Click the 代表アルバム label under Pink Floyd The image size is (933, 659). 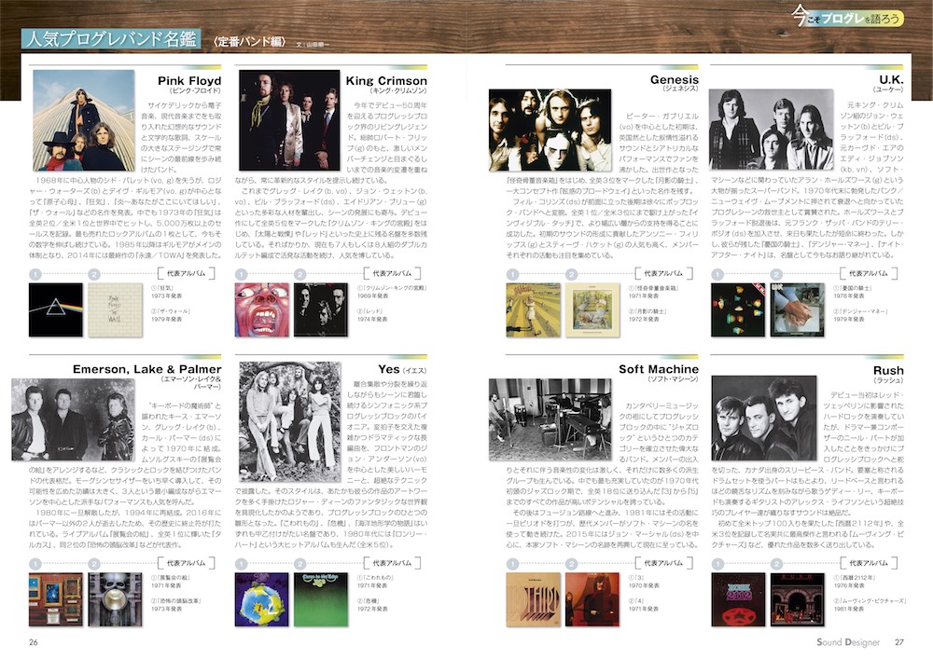tap(187, 273)
